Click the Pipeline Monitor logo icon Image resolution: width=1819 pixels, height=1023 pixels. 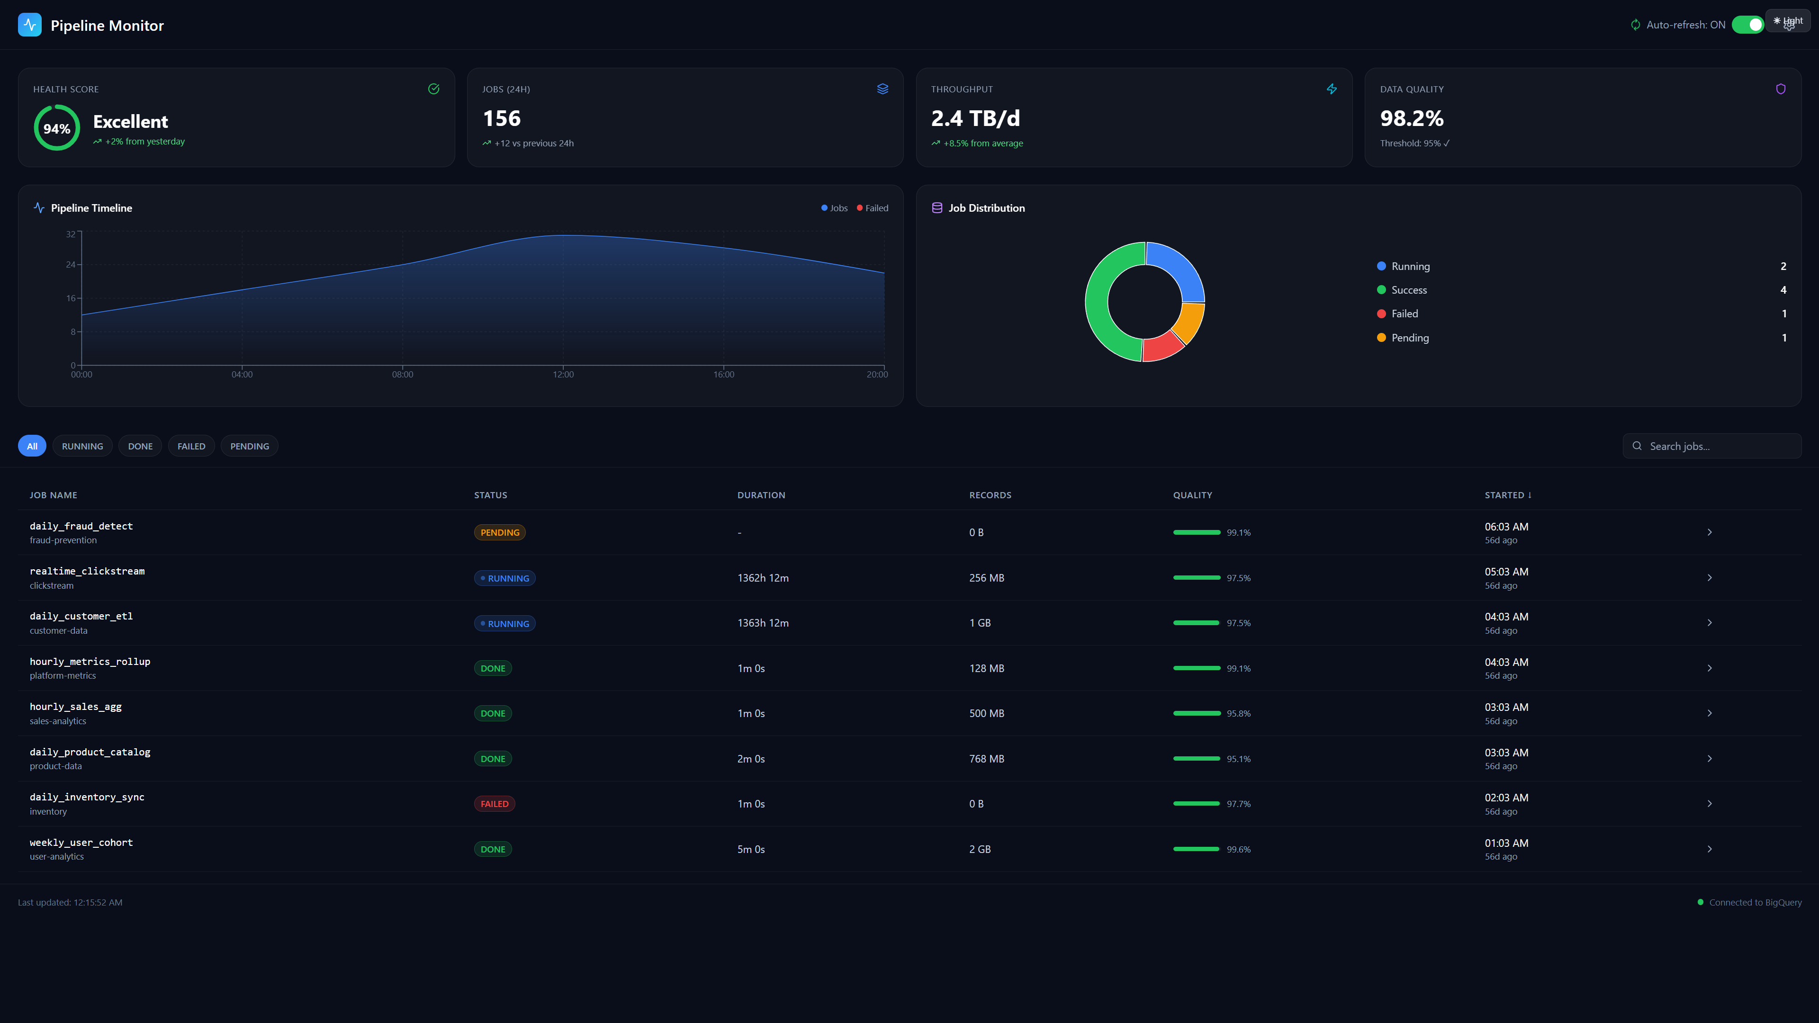(x=30, y=25)
